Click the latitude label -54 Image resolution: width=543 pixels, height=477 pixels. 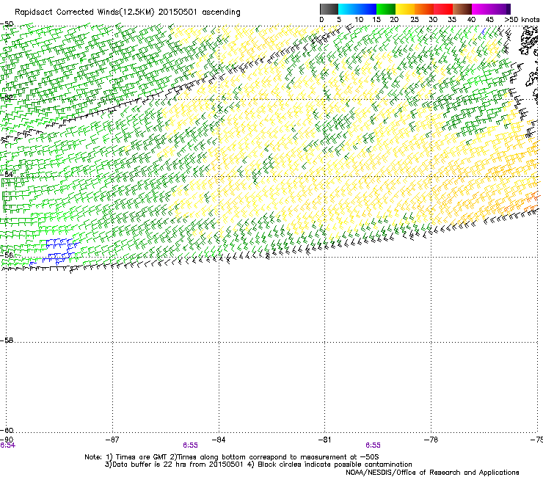point(7,174)
